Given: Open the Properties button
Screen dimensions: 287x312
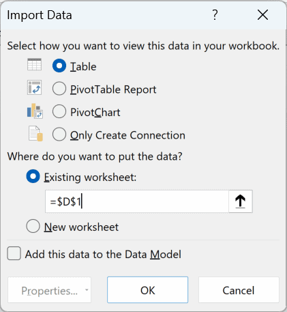Looking at the screenshot, I should (x=49, y=290).
